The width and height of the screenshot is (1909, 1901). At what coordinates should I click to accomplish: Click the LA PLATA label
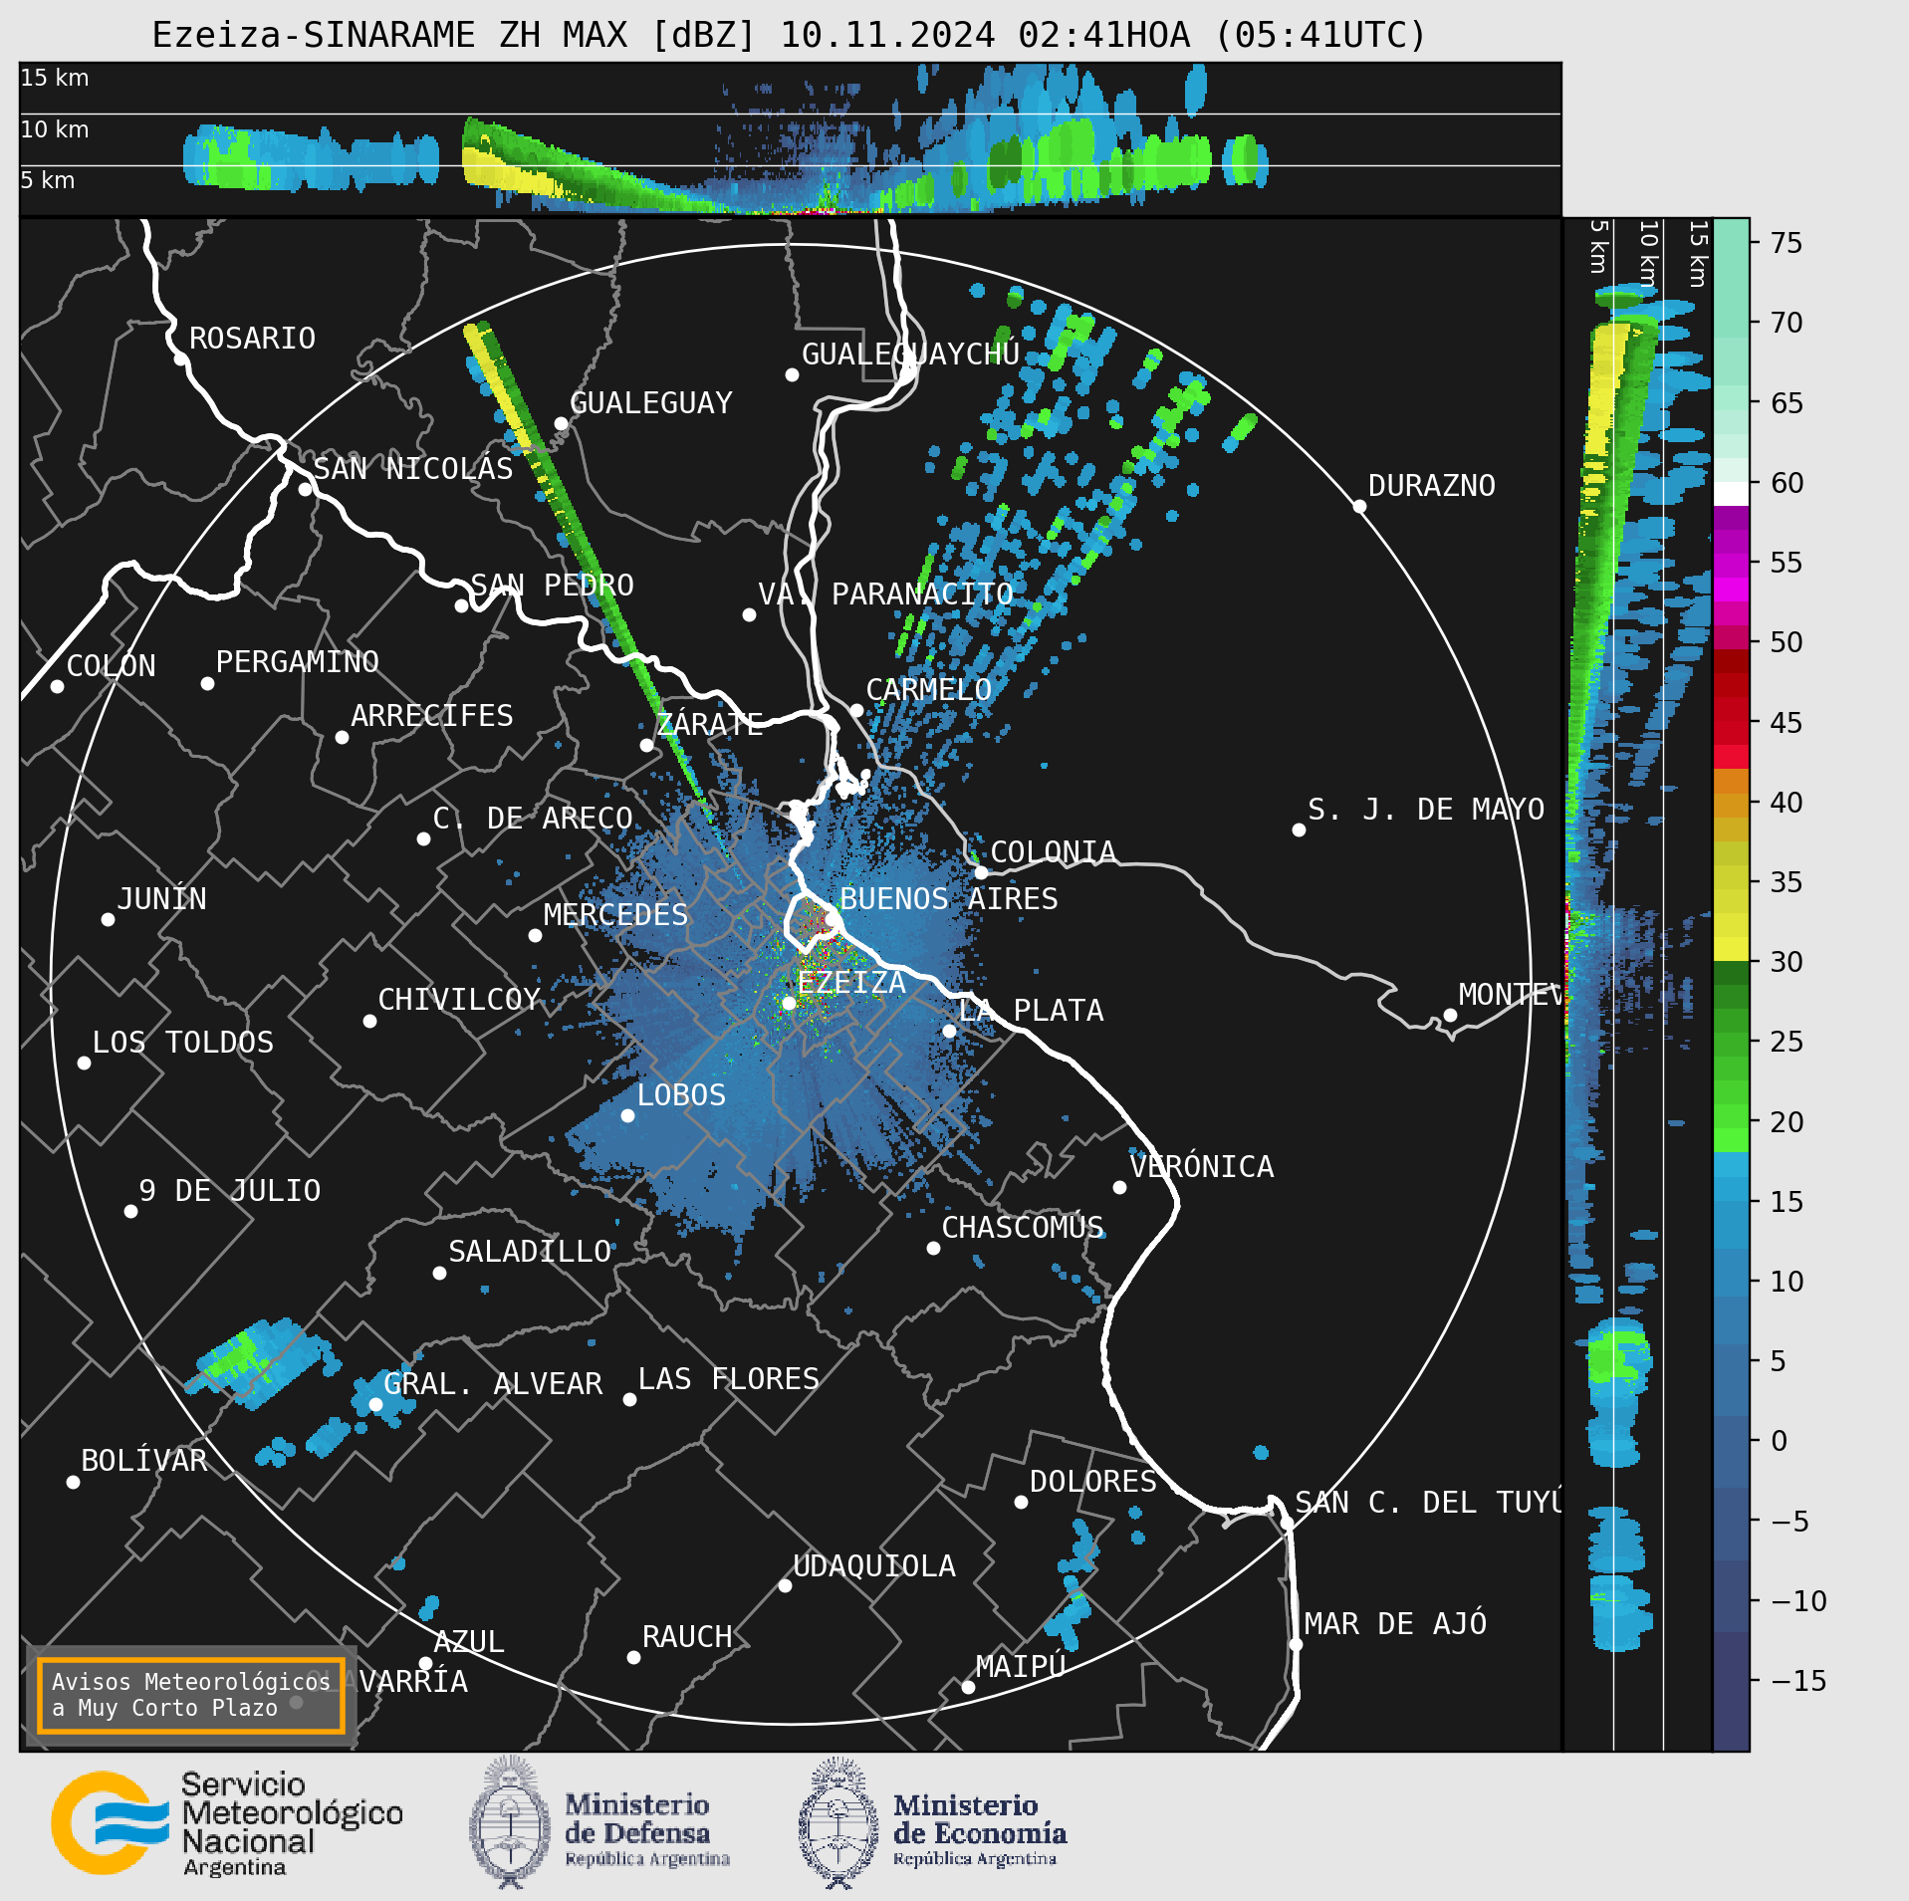click(1031, 1011)
